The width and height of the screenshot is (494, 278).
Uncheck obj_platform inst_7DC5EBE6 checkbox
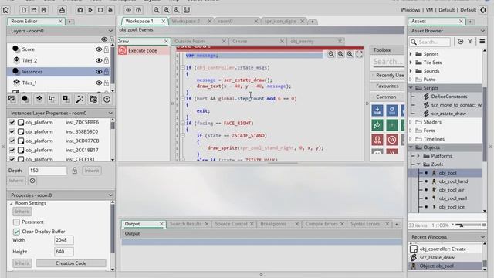tap(12, 122)
